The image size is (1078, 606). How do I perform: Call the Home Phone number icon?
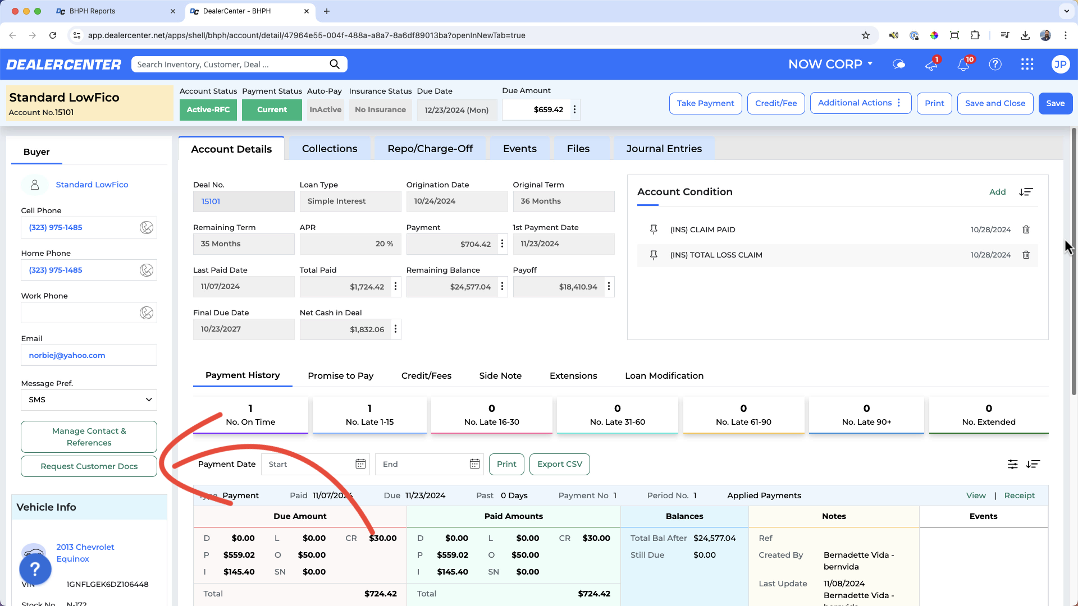147,270
